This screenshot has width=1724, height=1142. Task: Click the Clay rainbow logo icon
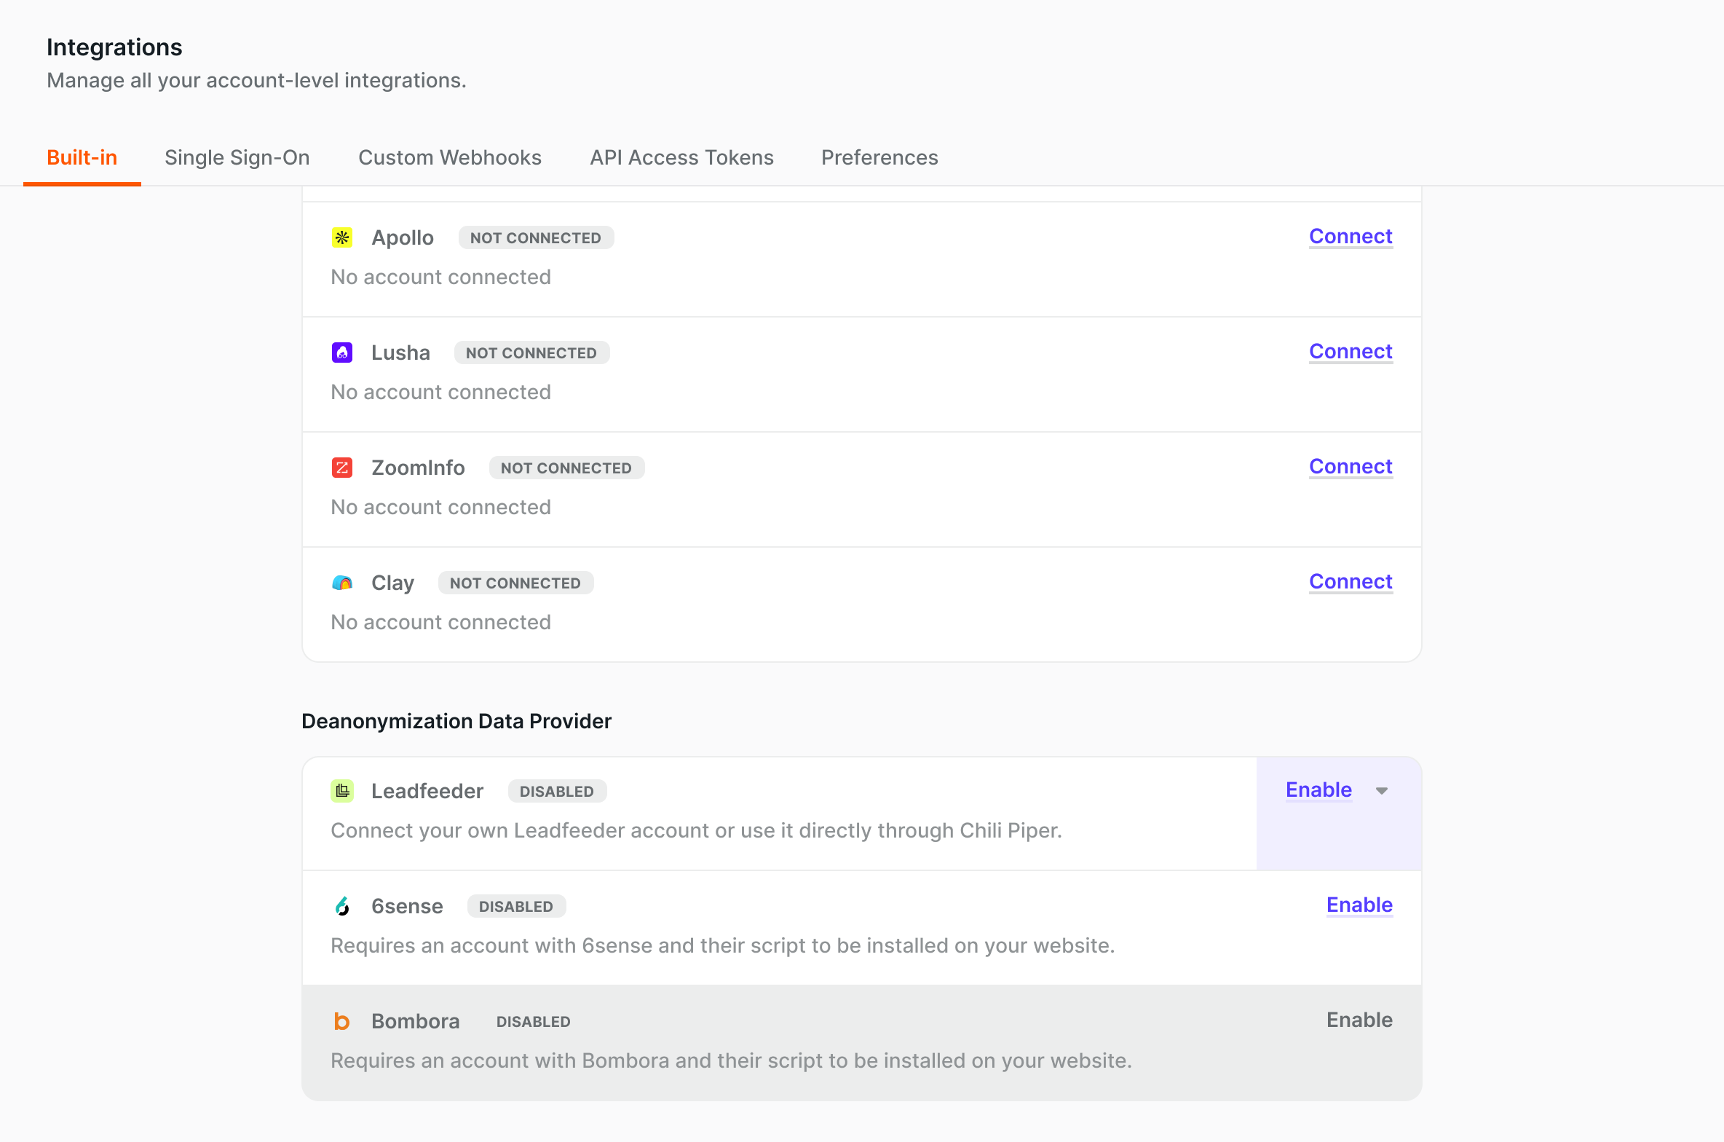click(342, 583)
